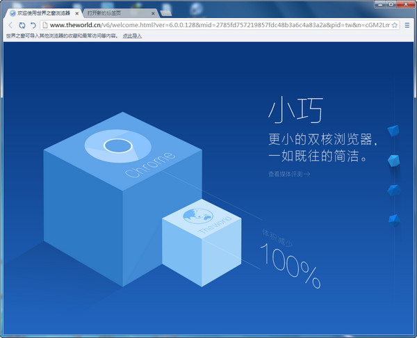This screenshot has height=338, width=417.
Task: Click the back navigation arrow
Action: [x=10, y=25]
